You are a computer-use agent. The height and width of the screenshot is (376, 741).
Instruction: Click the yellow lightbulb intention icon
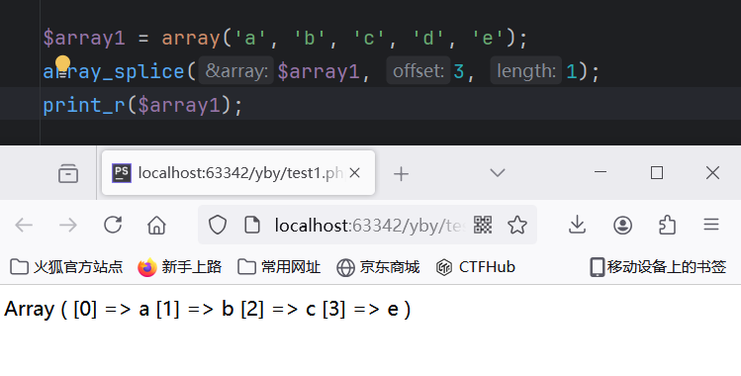[62, 64]
